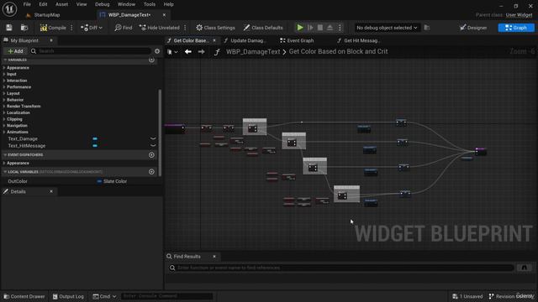The height and width of the screenshot is (302, 538).
Task: Close the WBP_DamageText tab
Action: (x=164, y=15)
